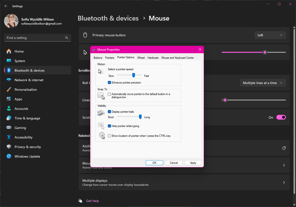296x207 pixels.
Task: Click the search magnifier icon
Action: [67, 37]
